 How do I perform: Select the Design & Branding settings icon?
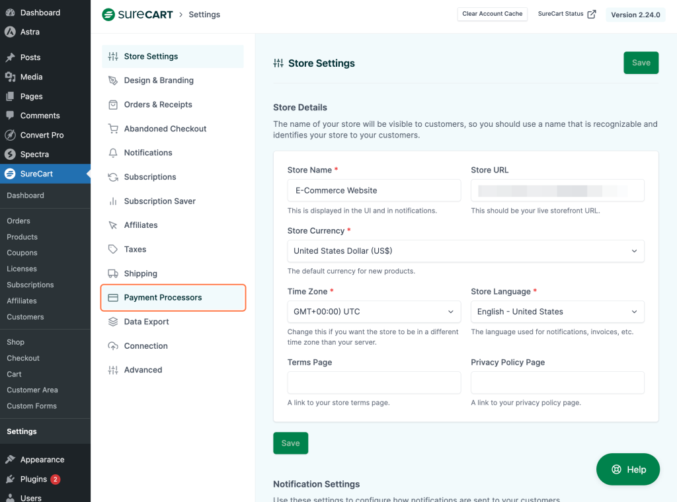point(113,80)
